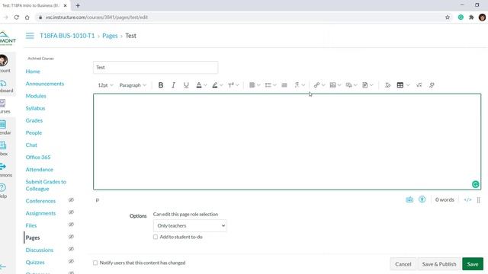Image resolution: width=488 pixels, height=274 pixels.
Task: Expand the image options arrow
Action: coord(339,85)
